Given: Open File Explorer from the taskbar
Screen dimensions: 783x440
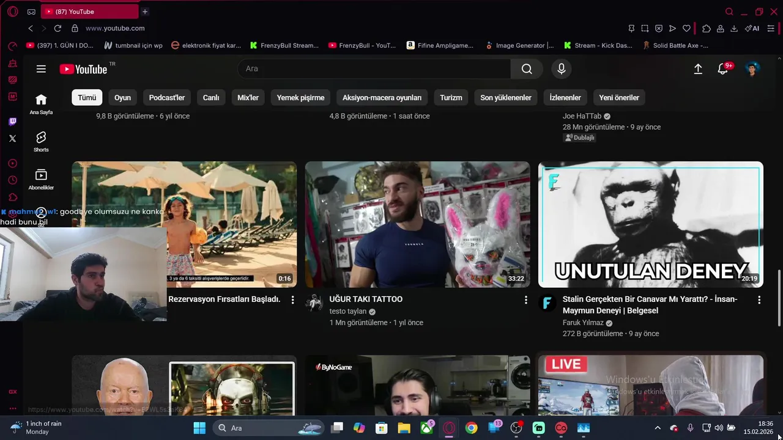Looking at the screenshot, I should coord(404,428).
